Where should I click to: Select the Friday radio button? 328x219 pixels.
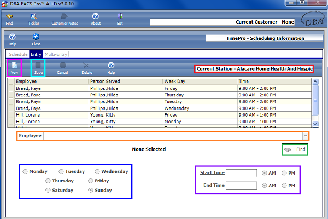(x=91, y=181)
